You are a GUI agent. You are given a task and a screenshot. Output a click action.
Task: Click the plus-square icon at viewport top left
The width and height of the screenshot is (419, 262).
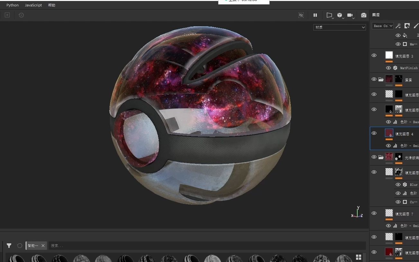7,15
